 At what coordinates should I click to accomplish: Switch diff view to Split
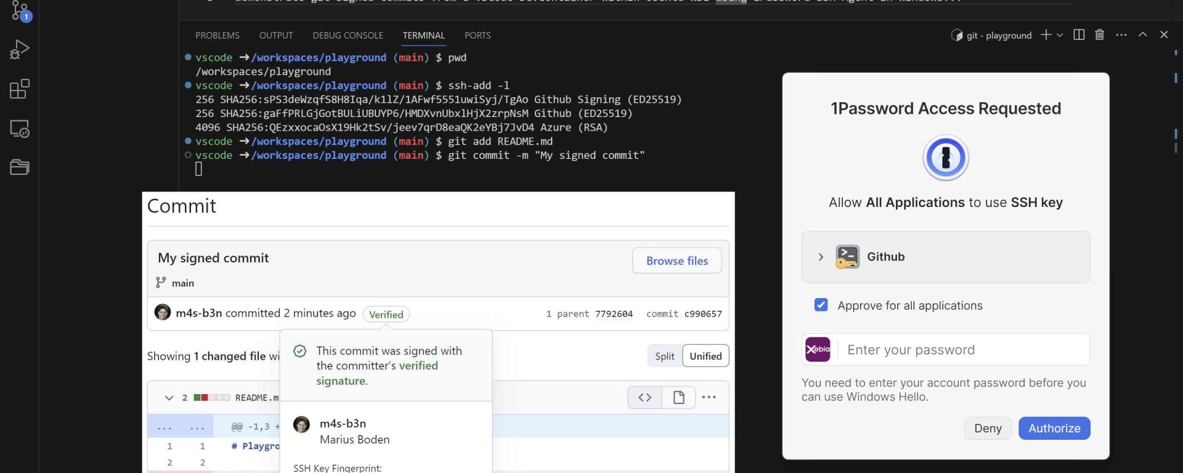click(664, 356)
